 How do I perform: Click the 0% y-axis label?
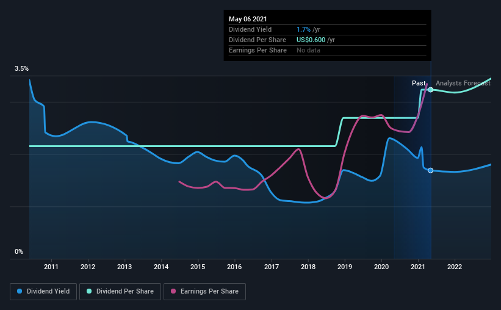(19, 252)
